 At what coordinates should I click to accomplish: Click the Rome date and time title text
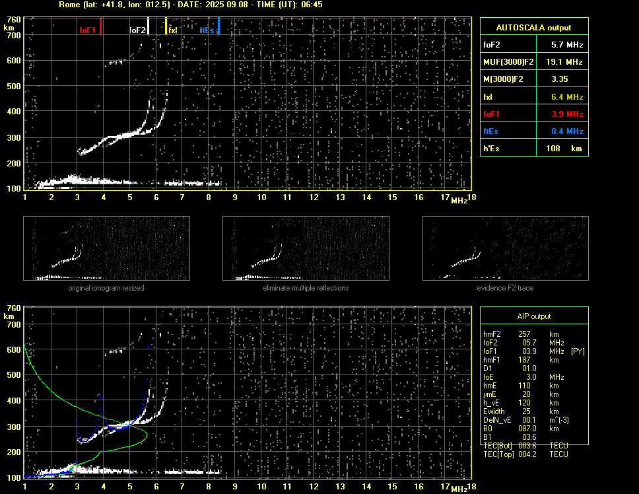click(x=191, y=5)
